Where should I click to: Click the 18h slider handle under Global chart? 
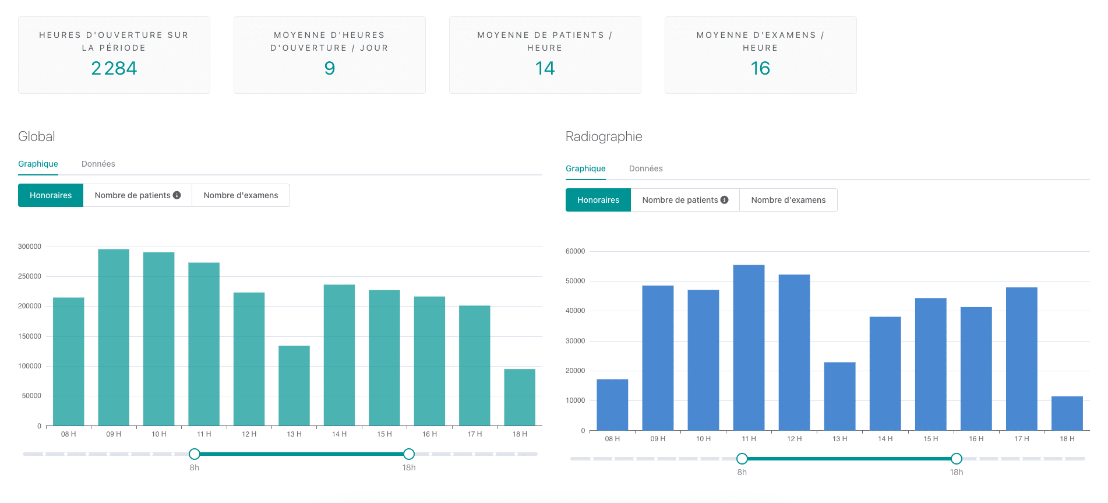409,454
